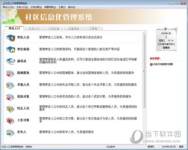Open the 工作对象 orange sign icon
This screenshot has height=150, width=188.
point(10,121)
